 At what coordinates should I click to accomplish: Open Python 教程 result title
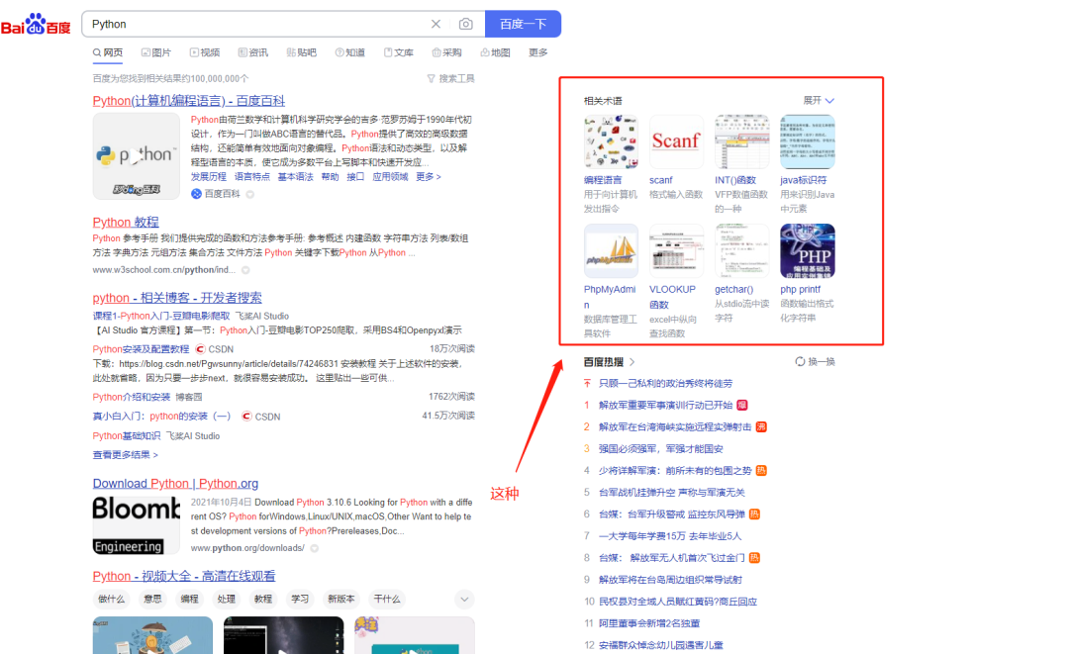tap(126, 222)
